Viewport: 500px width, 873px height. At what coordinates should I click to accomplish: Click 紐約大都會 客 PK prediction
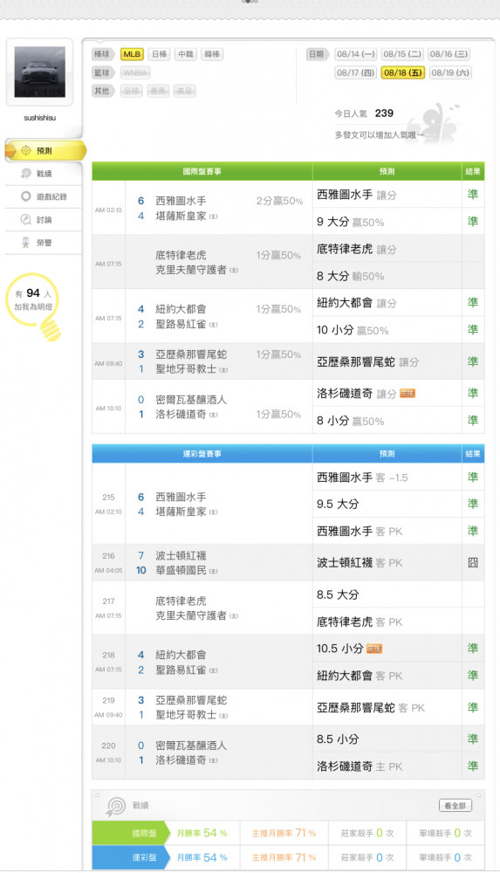pos(360,676)
